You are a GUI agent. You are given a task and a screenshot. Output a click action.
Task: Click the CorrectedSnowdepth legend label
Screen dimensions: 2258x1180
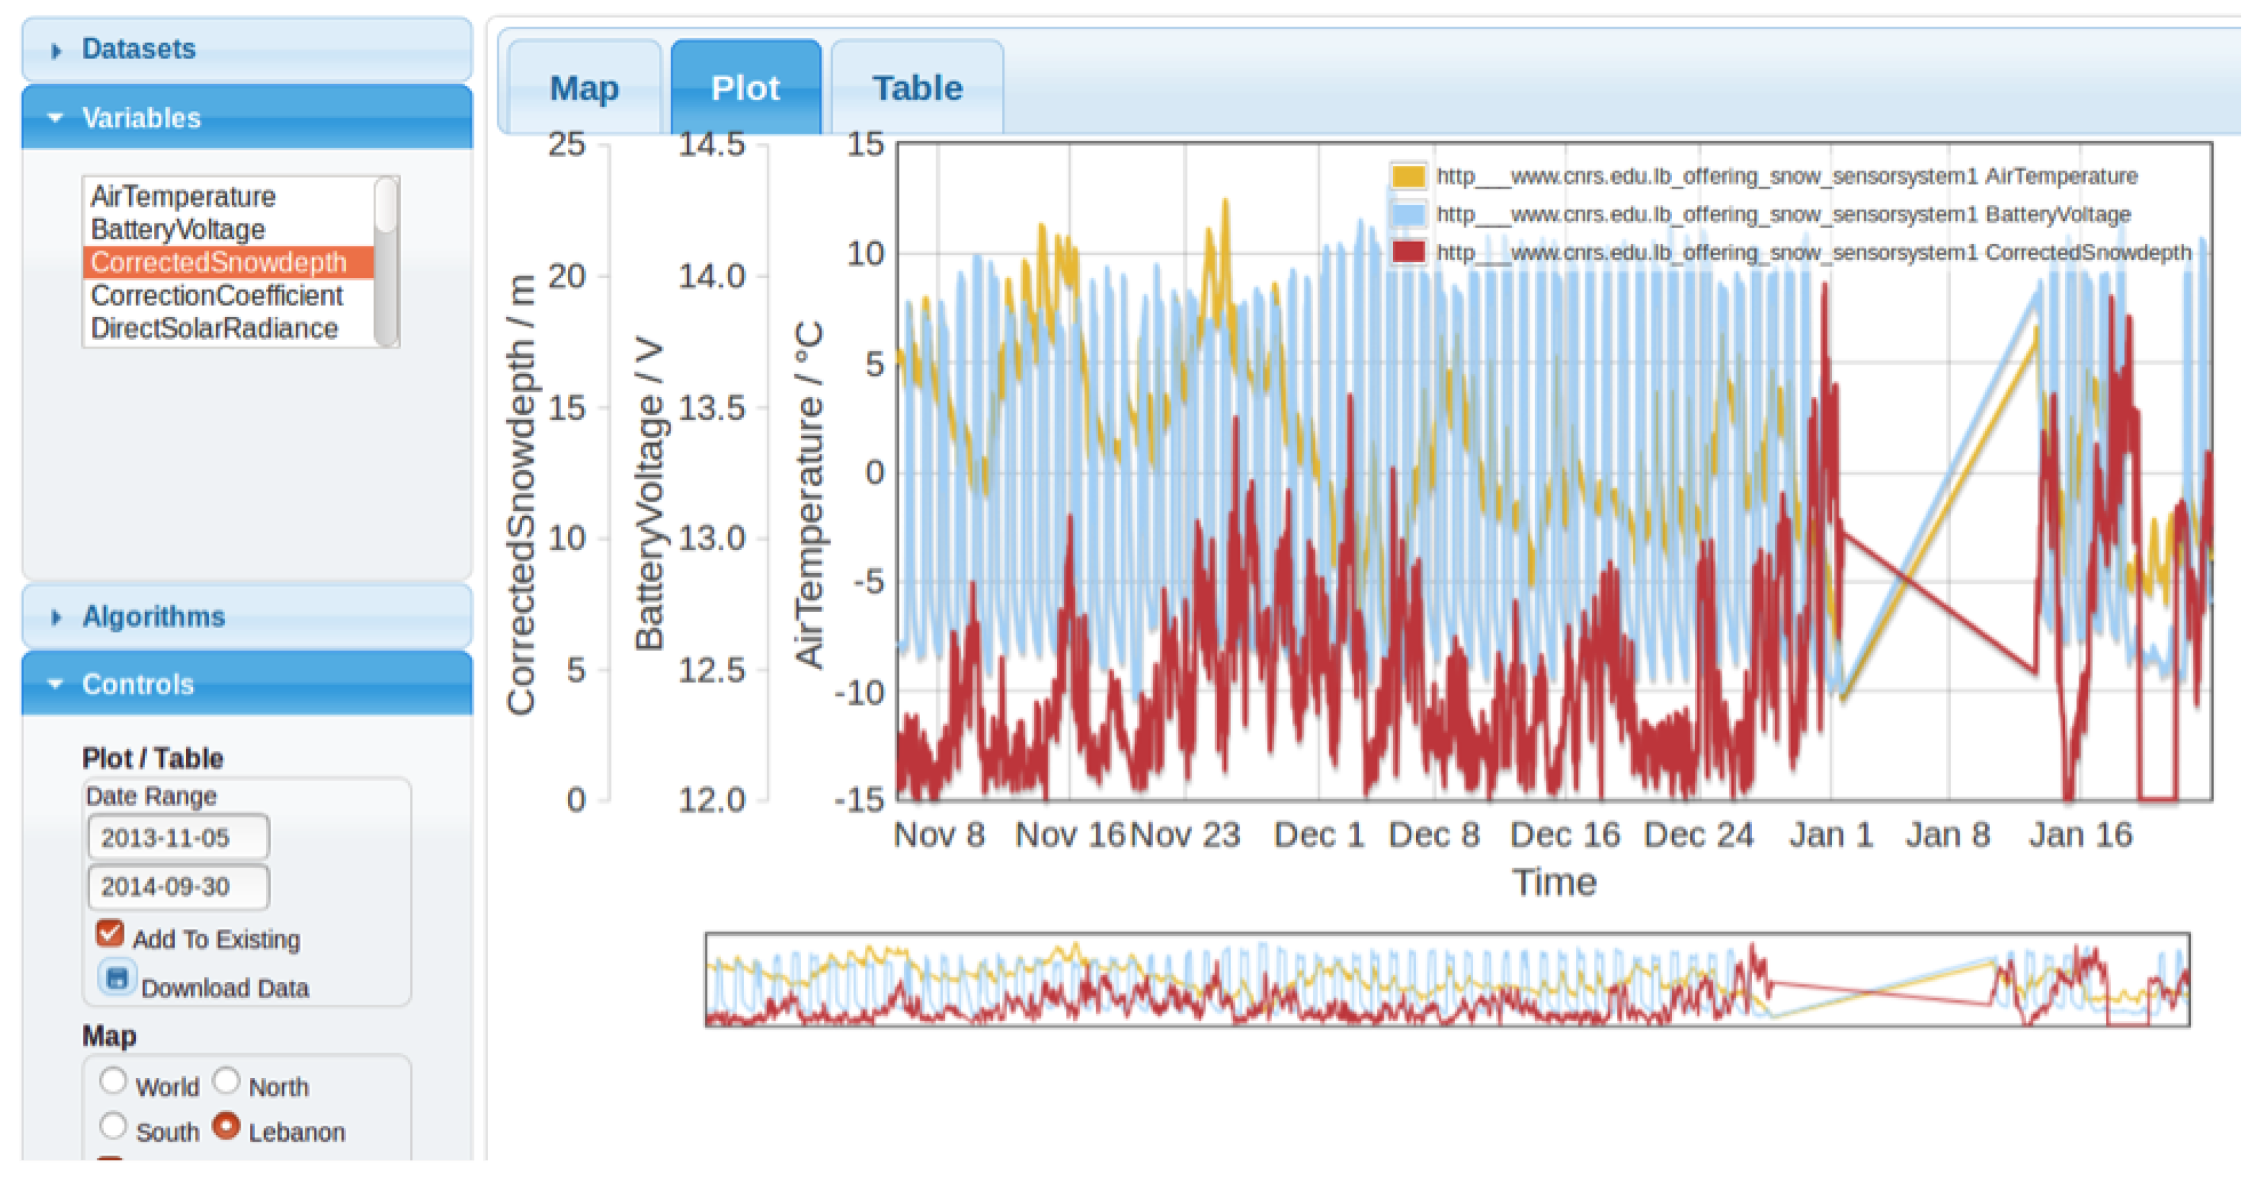click(x=1812, y=253)
